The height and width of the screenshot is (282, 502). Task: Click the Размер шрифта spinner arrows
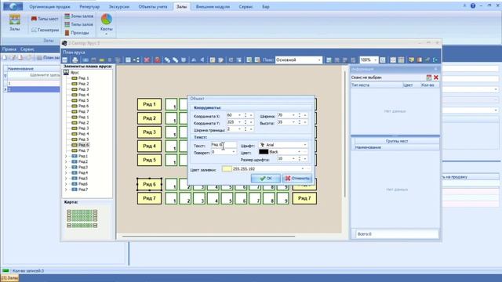[x=300, y=158]
